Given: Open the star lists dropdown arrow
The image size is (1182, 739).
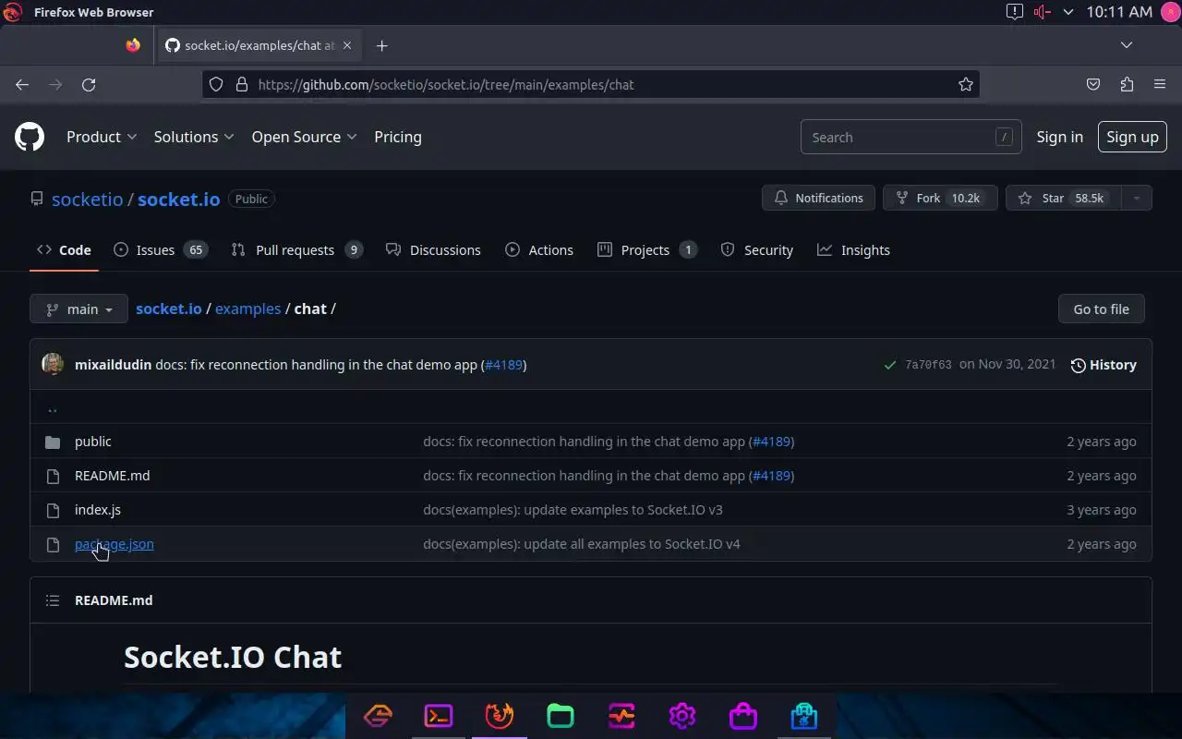Looking at the screenshot, I should 1137,198.
